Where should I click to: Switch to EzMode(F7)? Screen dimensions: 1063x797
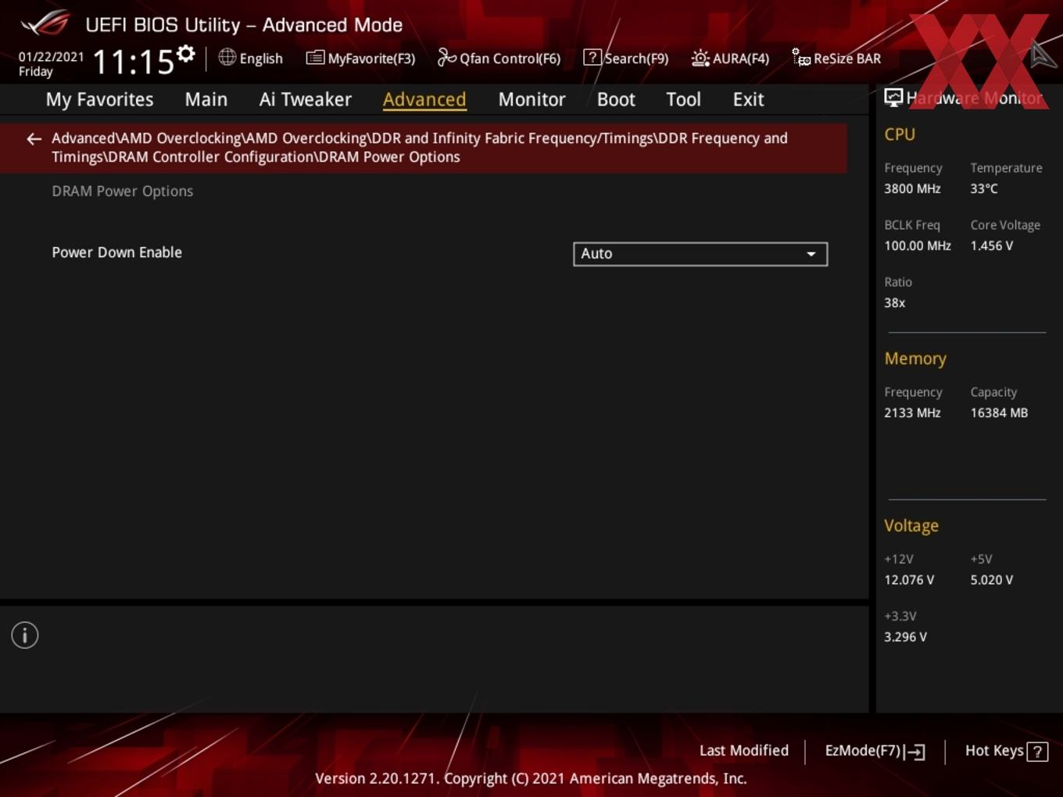[x=875, y=751]
